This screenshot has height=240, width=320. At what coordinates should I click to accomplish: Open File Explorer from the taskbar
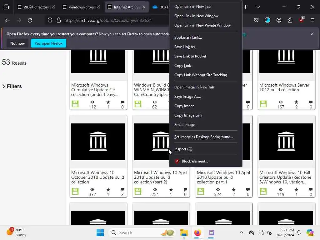coord(184,232)
